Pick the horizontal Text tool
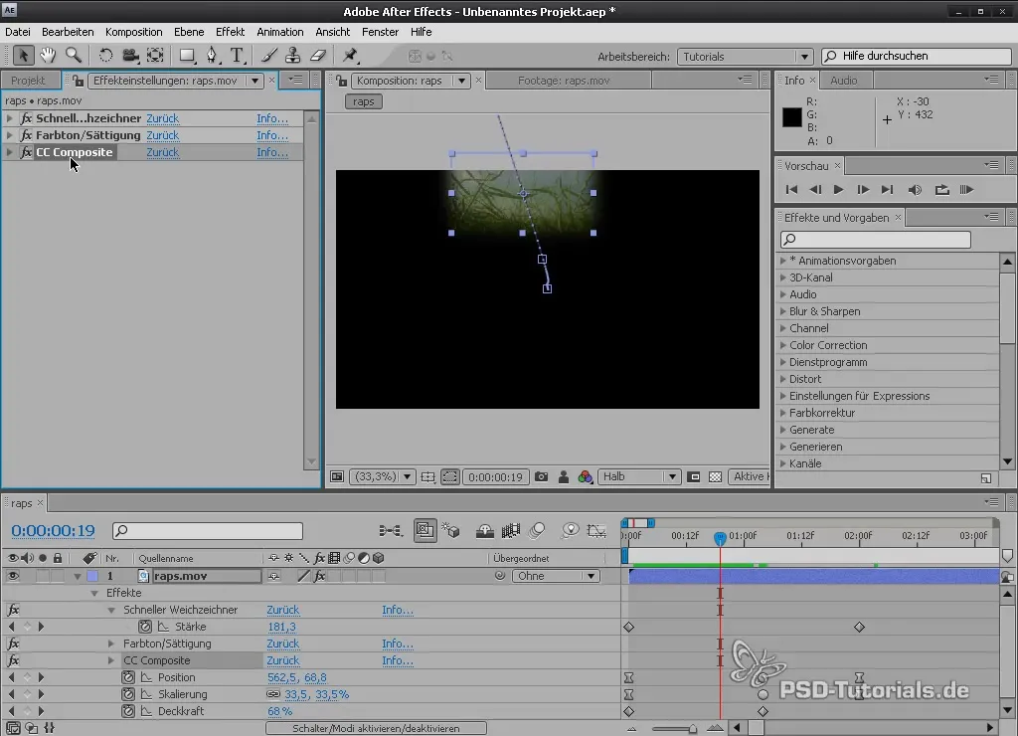The height and width of the screenshot is (736, 1018). pos(238,56)
